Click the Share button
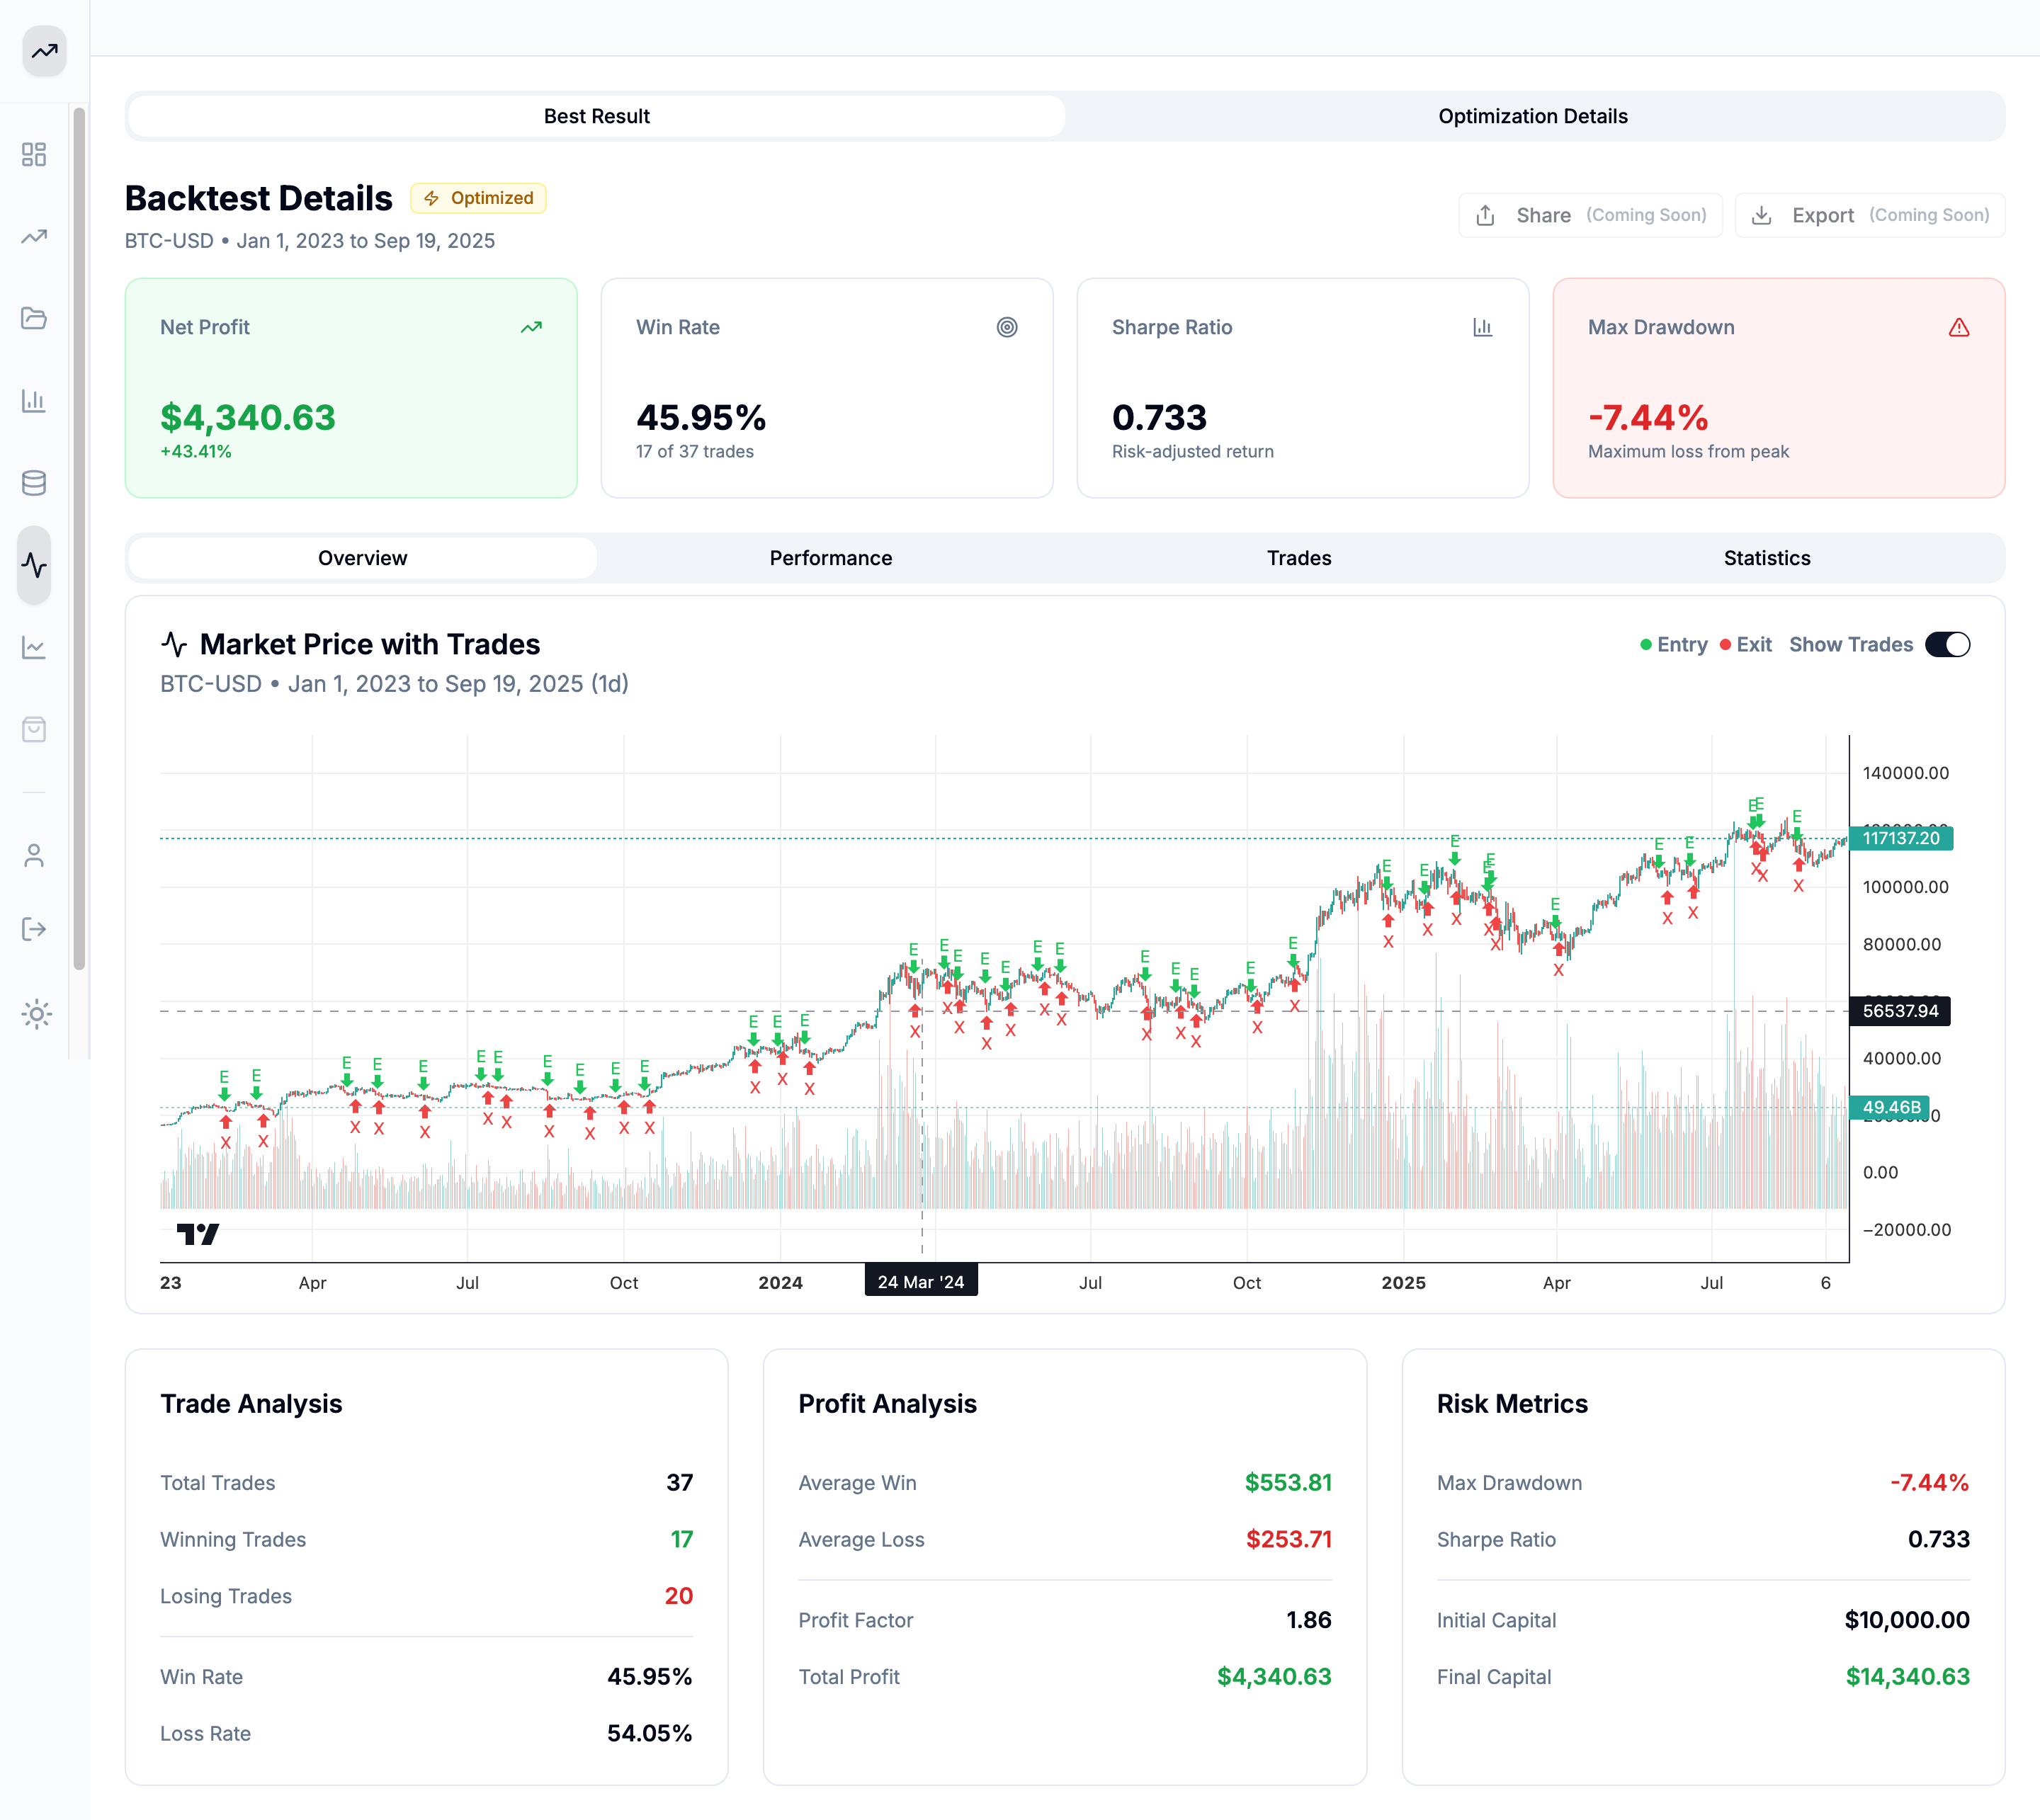Screen dimensions: 2040x1820 pyautogui.click(x=1590, y=214)
